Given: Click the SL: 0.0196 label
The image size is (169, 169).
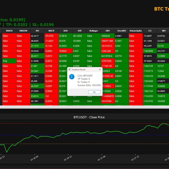Looking at the screenshot, I should click(x=43, y=25).
